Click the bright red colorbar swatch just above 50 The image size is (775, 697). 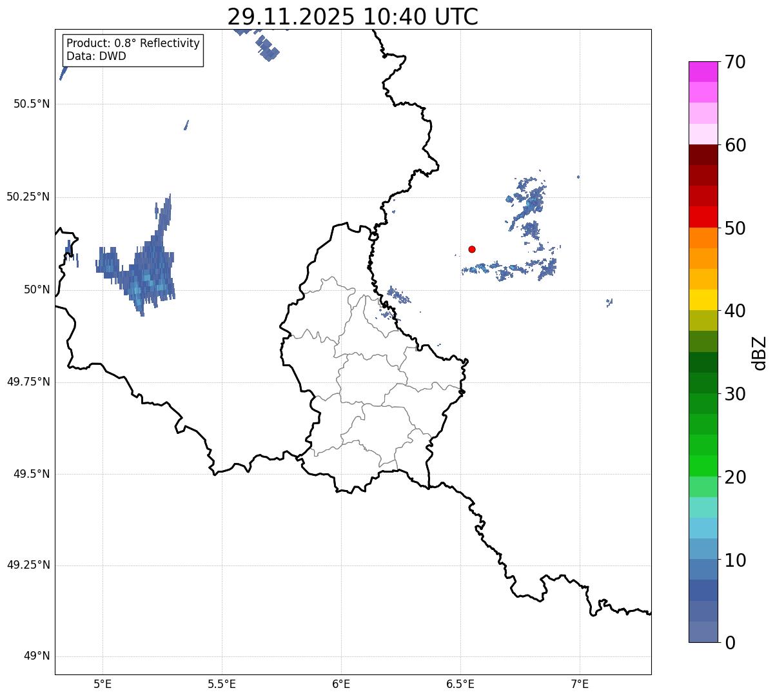pos(703,217)
